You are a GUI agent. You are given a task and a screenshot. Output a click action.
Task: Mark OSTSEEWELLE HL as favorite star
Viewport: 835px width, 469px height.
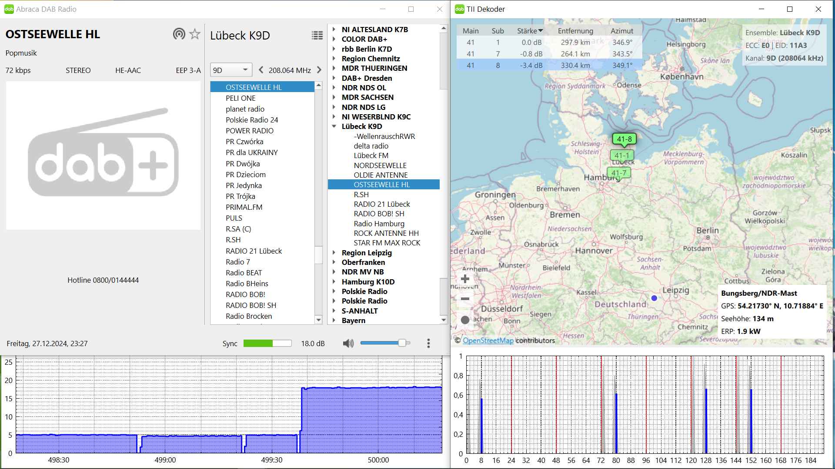click(195, 34)
